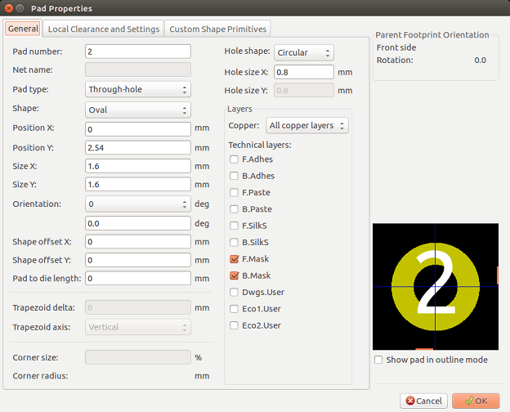Focus the Position Y field

pos(137,147)
